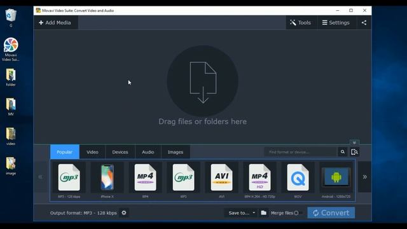Click the detect device icon

[355, 152]
